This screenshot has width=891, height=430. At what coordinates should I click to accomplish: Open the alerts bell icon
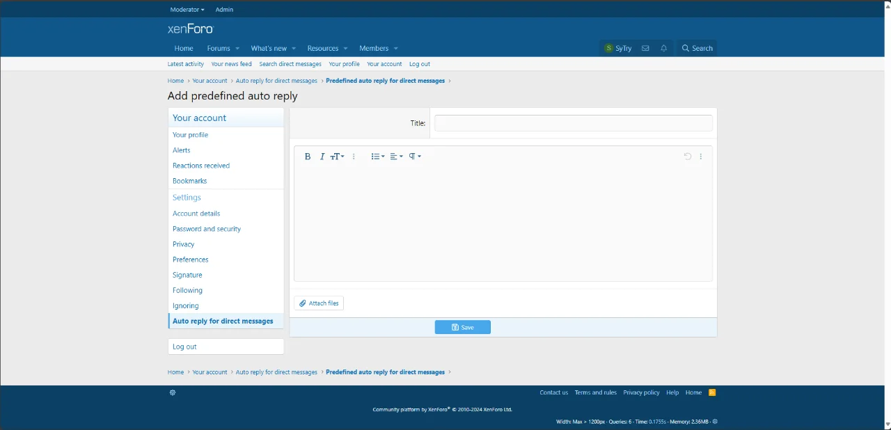[663, 49]
